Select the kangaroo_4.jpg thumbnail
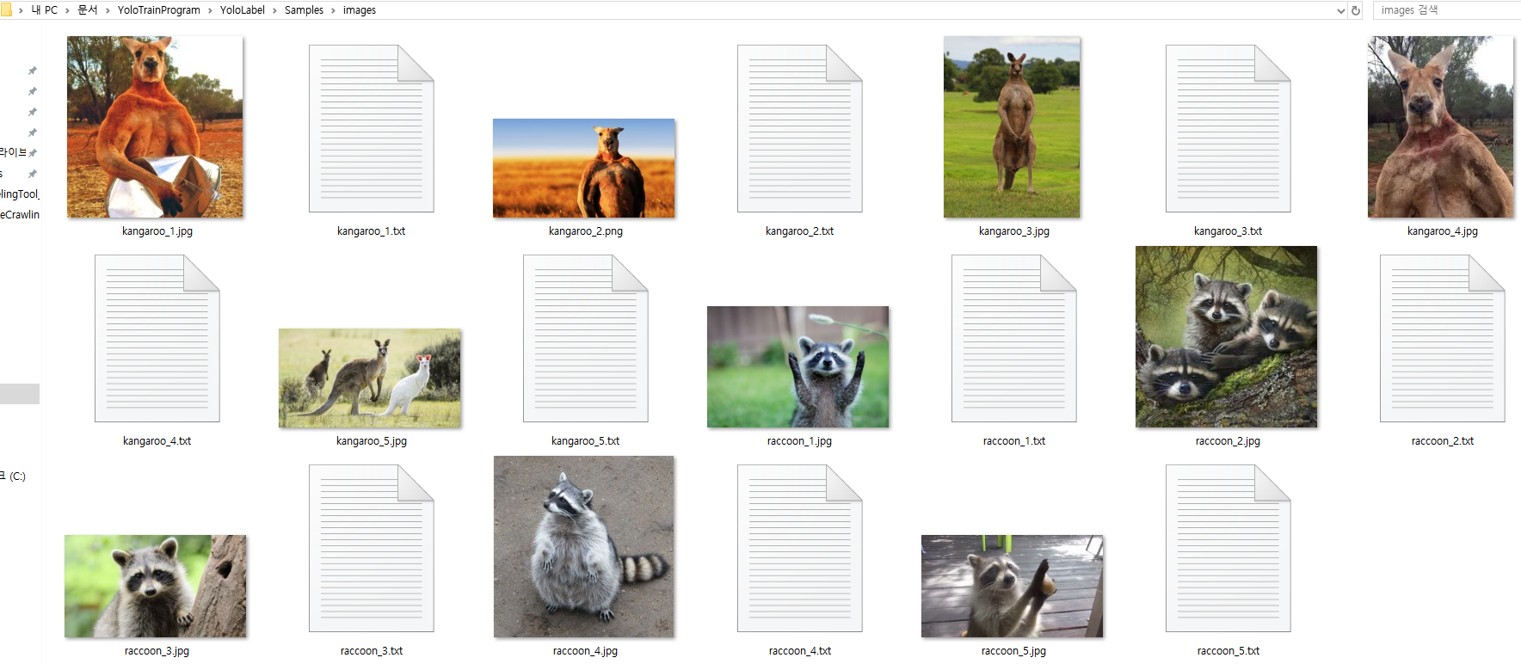 [1441, 126]
